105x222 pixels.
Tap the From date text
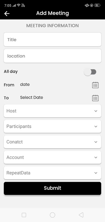(x=25, y=85)
